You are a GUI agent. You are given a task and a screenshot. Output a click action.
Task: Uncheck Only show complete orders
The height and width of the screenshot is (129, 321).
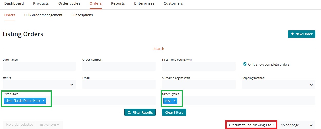click(x=245, y=64)
